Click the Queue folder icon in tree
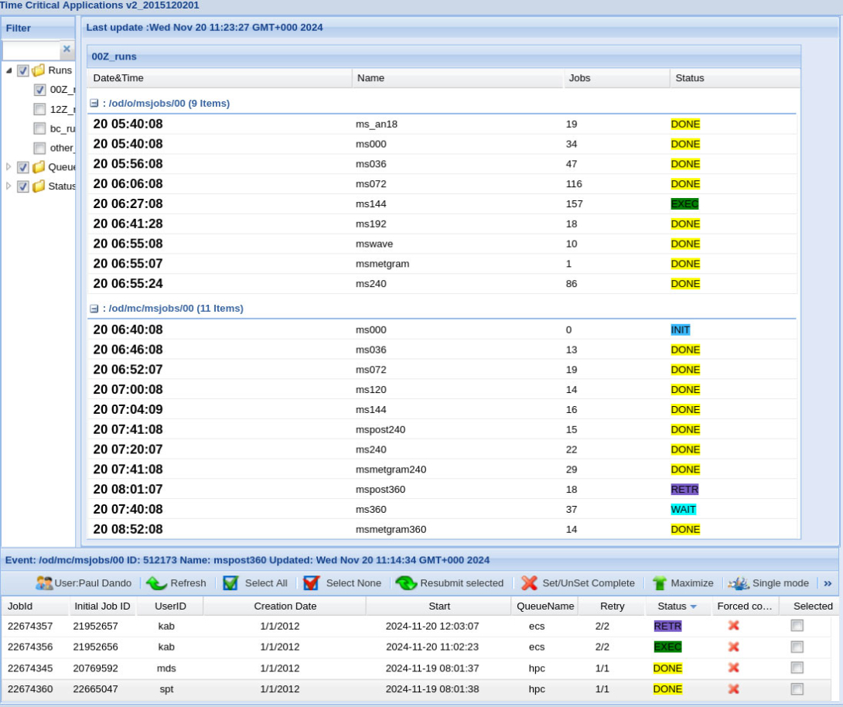Screen dimensions: 843x707 pyautogui.click(x=38, y=167)
